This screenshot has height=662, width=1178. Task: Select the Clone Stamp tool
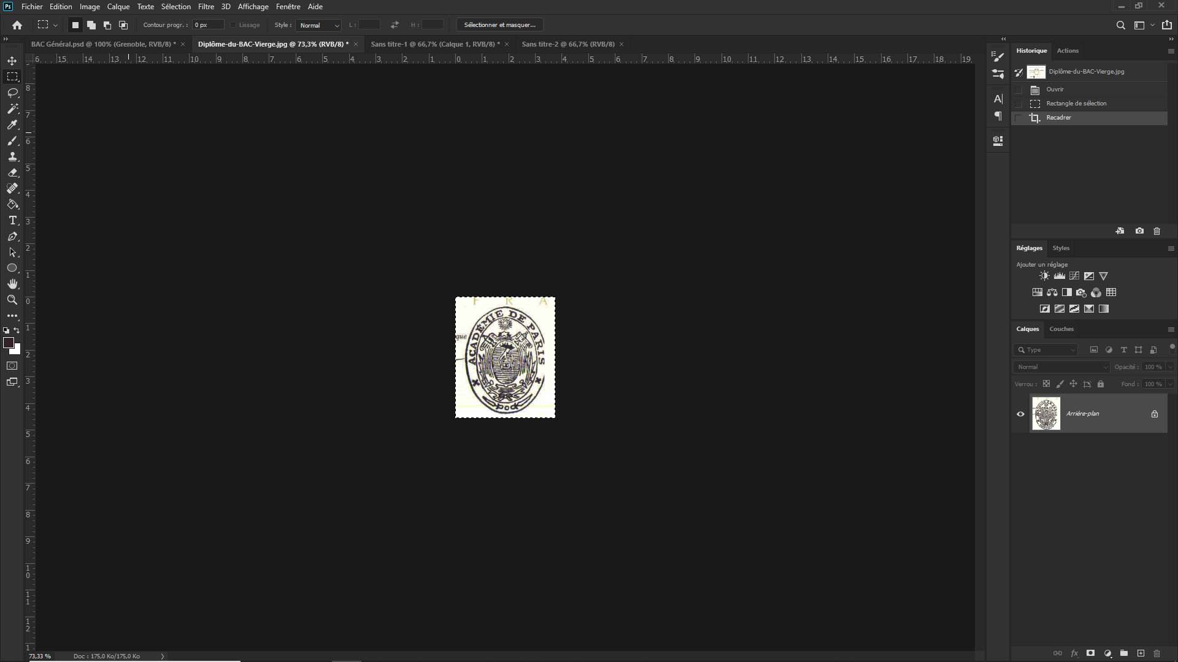pos(12,156)
